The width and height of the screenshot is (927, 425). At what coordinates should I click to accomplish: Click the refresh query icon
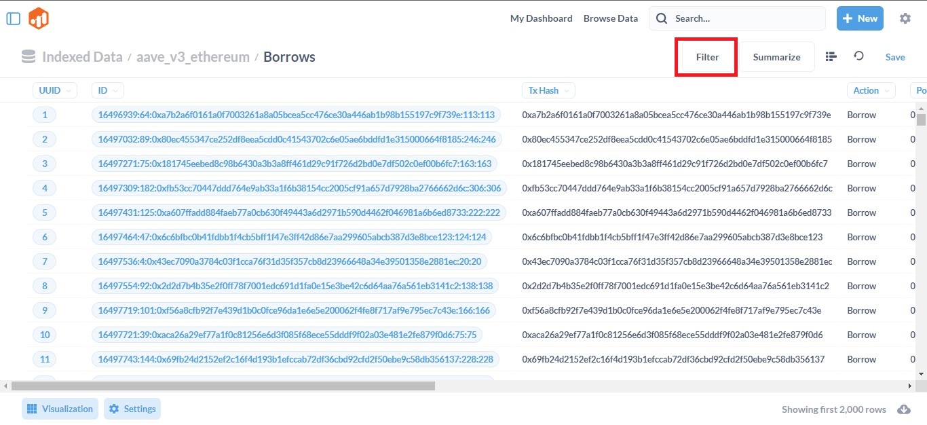[x=858, y=56]
